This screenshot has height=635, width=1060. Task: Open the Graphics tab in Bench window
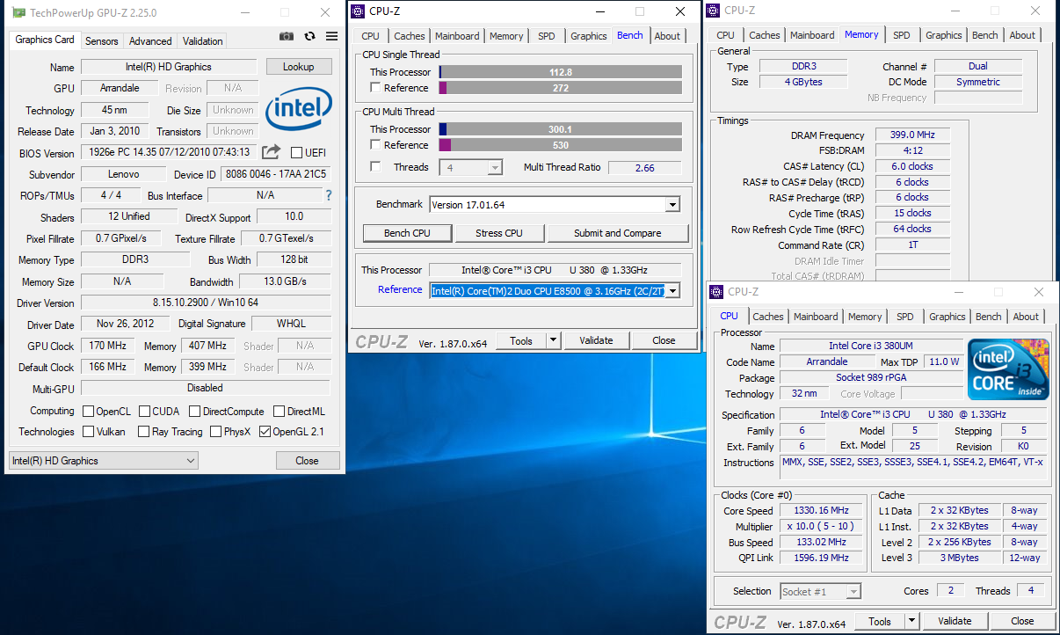pos(589,36)
